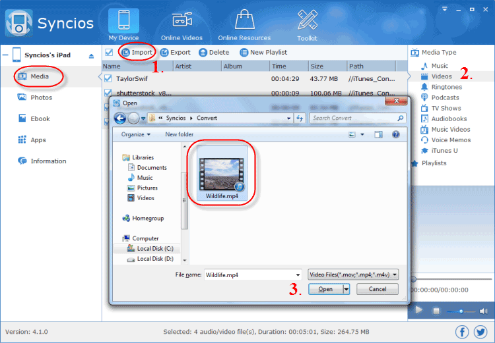Toggle the shutterstock_v8 row checkbox
The height and width of the screenshot is (343, 495).
108,93
